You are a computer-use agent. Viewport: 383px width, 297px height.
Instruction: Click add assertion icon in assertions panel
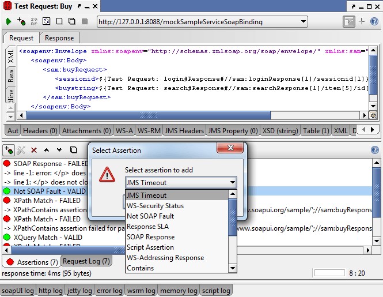(9, 150)
